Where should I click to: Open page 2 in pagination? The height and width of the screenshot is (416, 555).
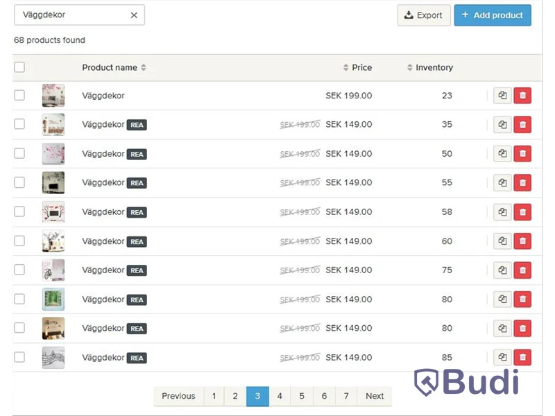235,396
